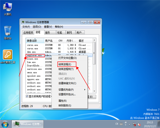Open the 查看(V) menu

48,27
